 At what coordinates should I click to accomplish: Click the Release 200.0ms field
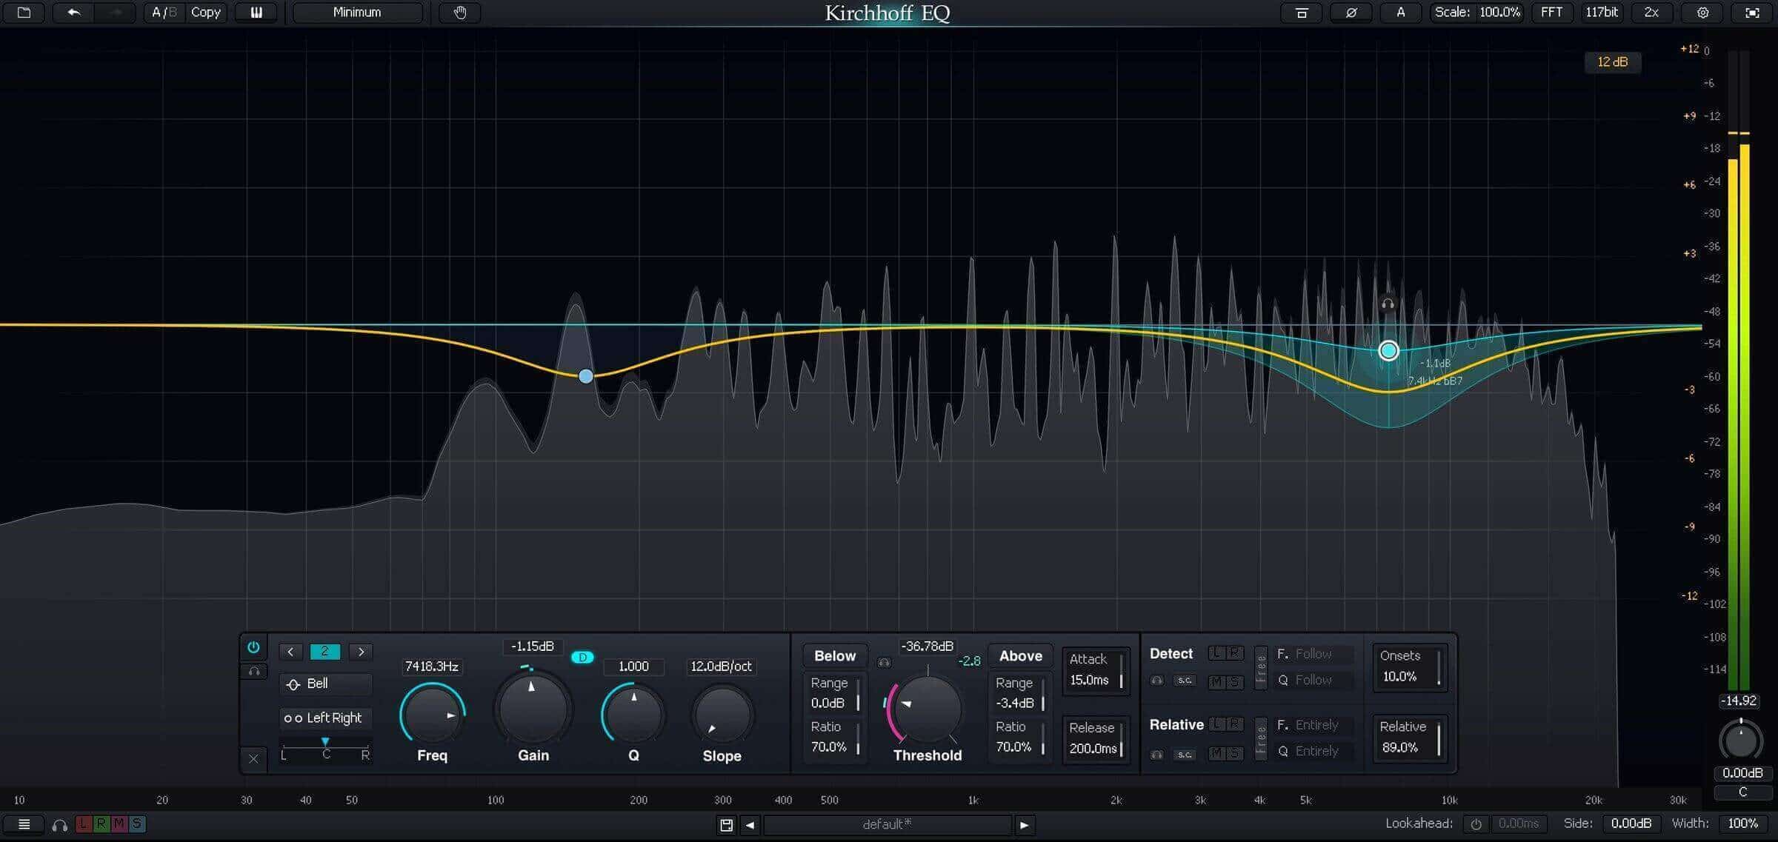[1096, 738]
